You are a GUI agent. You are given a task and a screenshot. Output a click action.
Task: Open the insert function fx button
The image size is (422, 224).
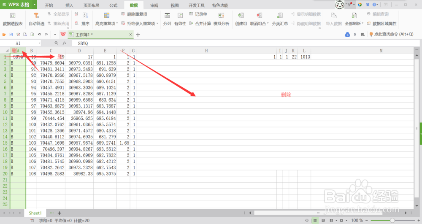65,43
